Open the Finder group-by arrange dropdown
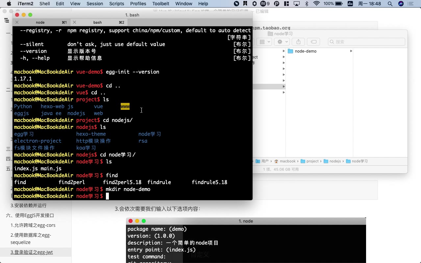421x263 pixels. pos(264,42)
